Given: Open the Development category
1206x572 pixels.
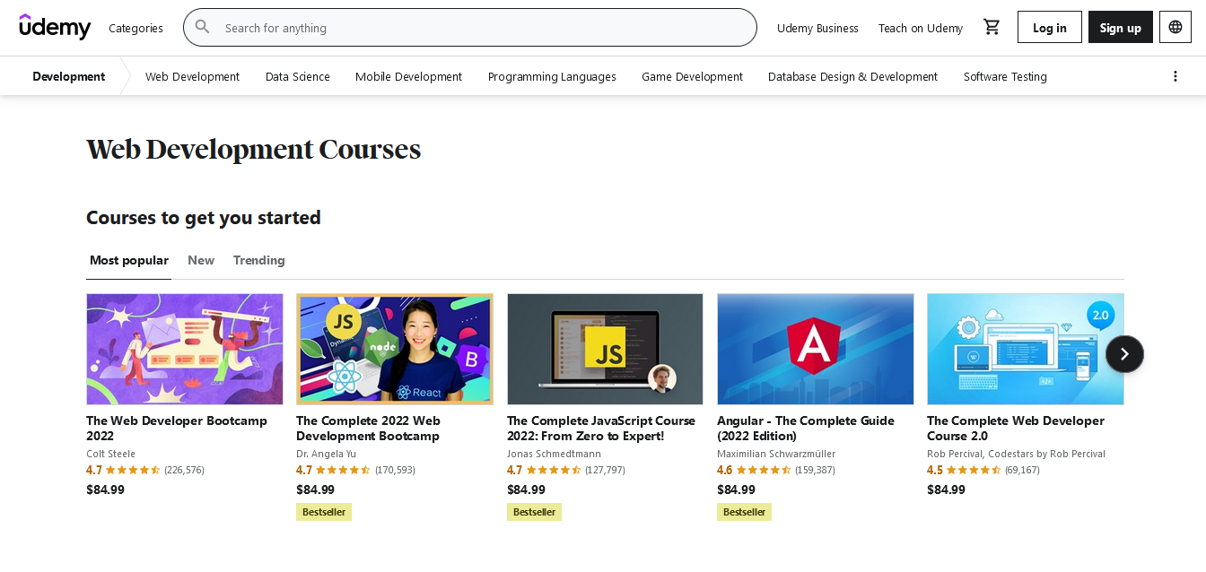Looking at the screenshot, I should coord(69,76).
